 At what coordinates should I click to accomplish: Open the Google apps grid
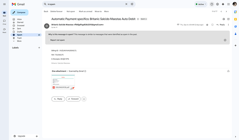tap(228, 4)
